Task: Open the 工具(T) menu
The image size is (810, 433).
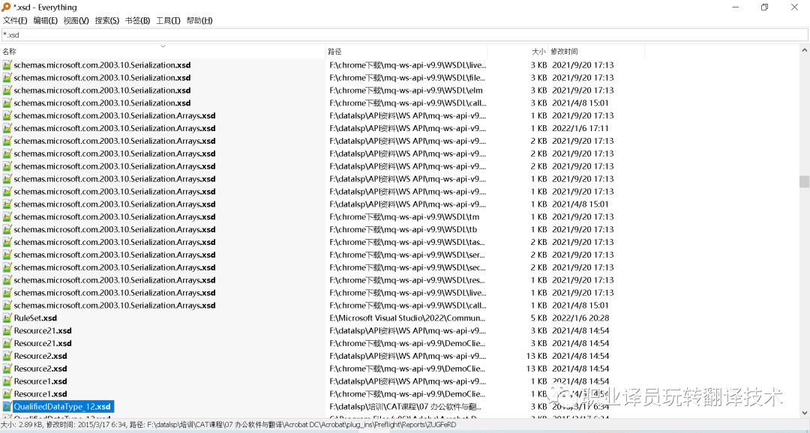Action: (x=168, y=20)
